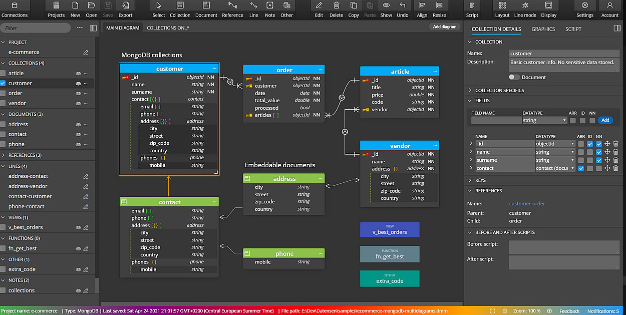Open datatype dropdown for surname field
This screenshot has height=315, width=626.
click(x=555, y=160)
